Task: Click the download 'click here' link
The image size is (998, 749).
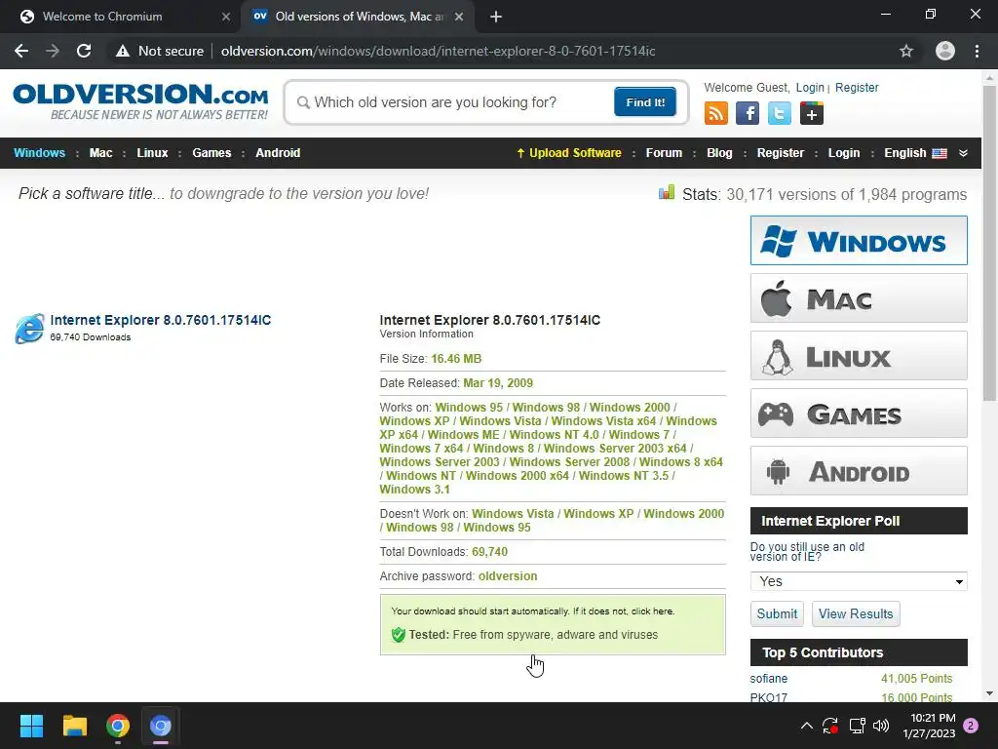Action: [x=652, y=611]
